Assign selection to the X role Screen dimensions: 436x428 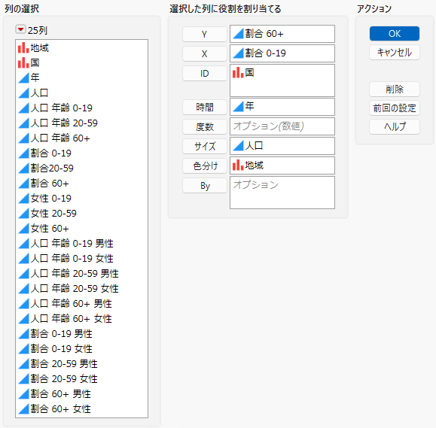click(x=205, y=53)
